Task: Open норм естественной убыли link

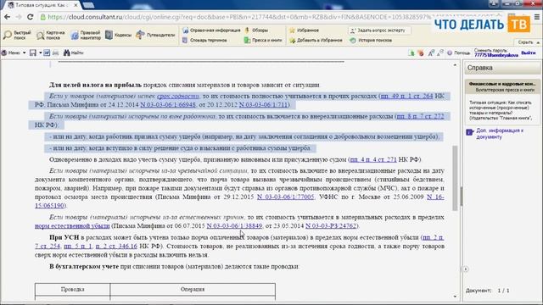Action: click(72, 226)
